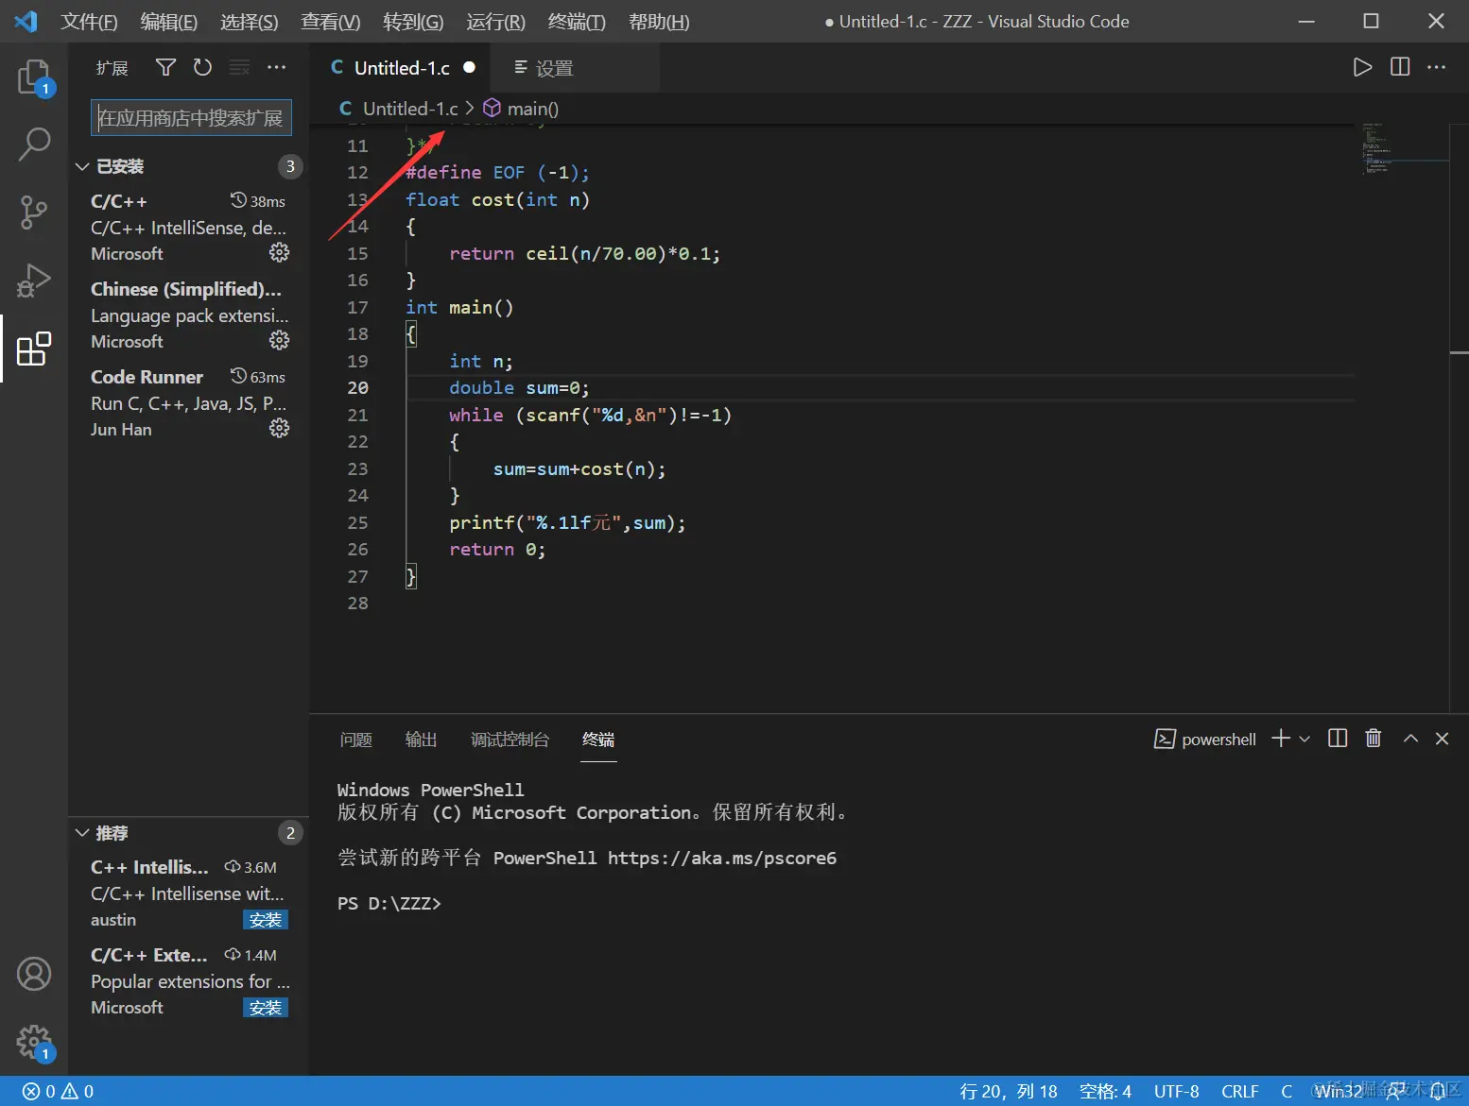
Task: Collapse the 已安装 extensions section
Action: coord(82,166)
